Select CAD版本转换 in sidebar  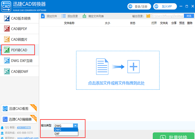(19, 18)
